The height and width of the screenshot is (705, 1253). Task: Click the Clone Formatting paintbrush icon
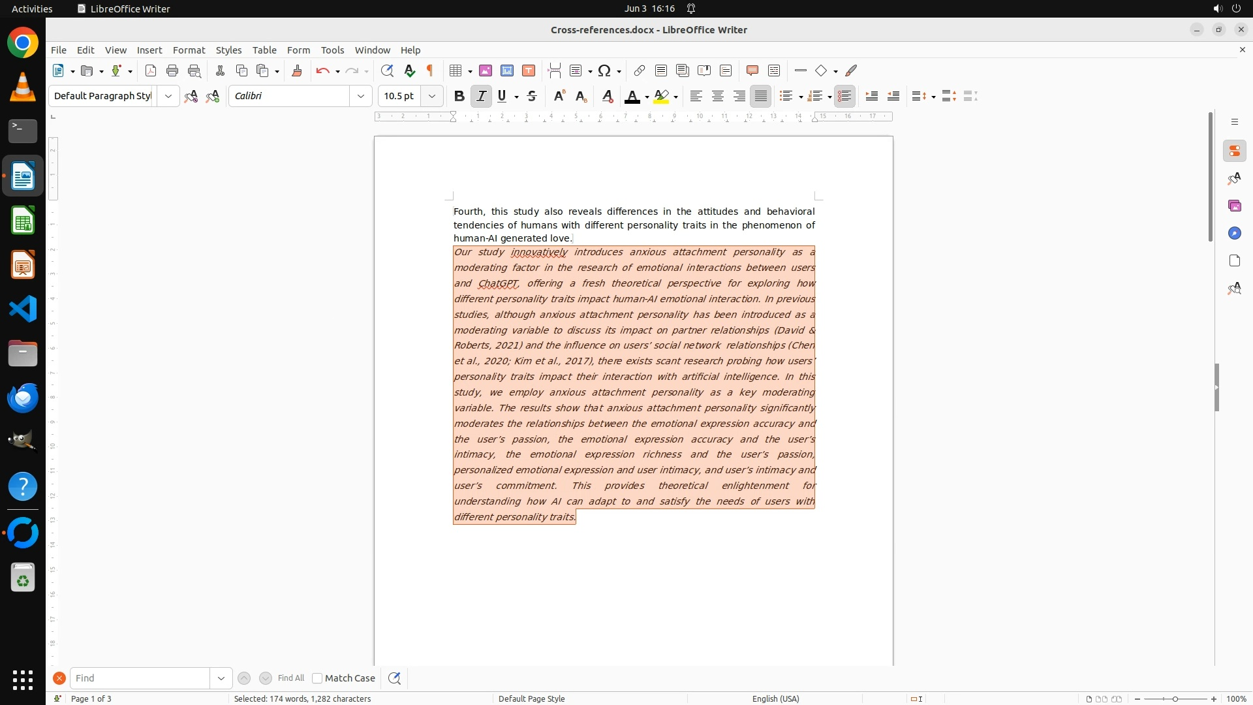click(297, 70)
